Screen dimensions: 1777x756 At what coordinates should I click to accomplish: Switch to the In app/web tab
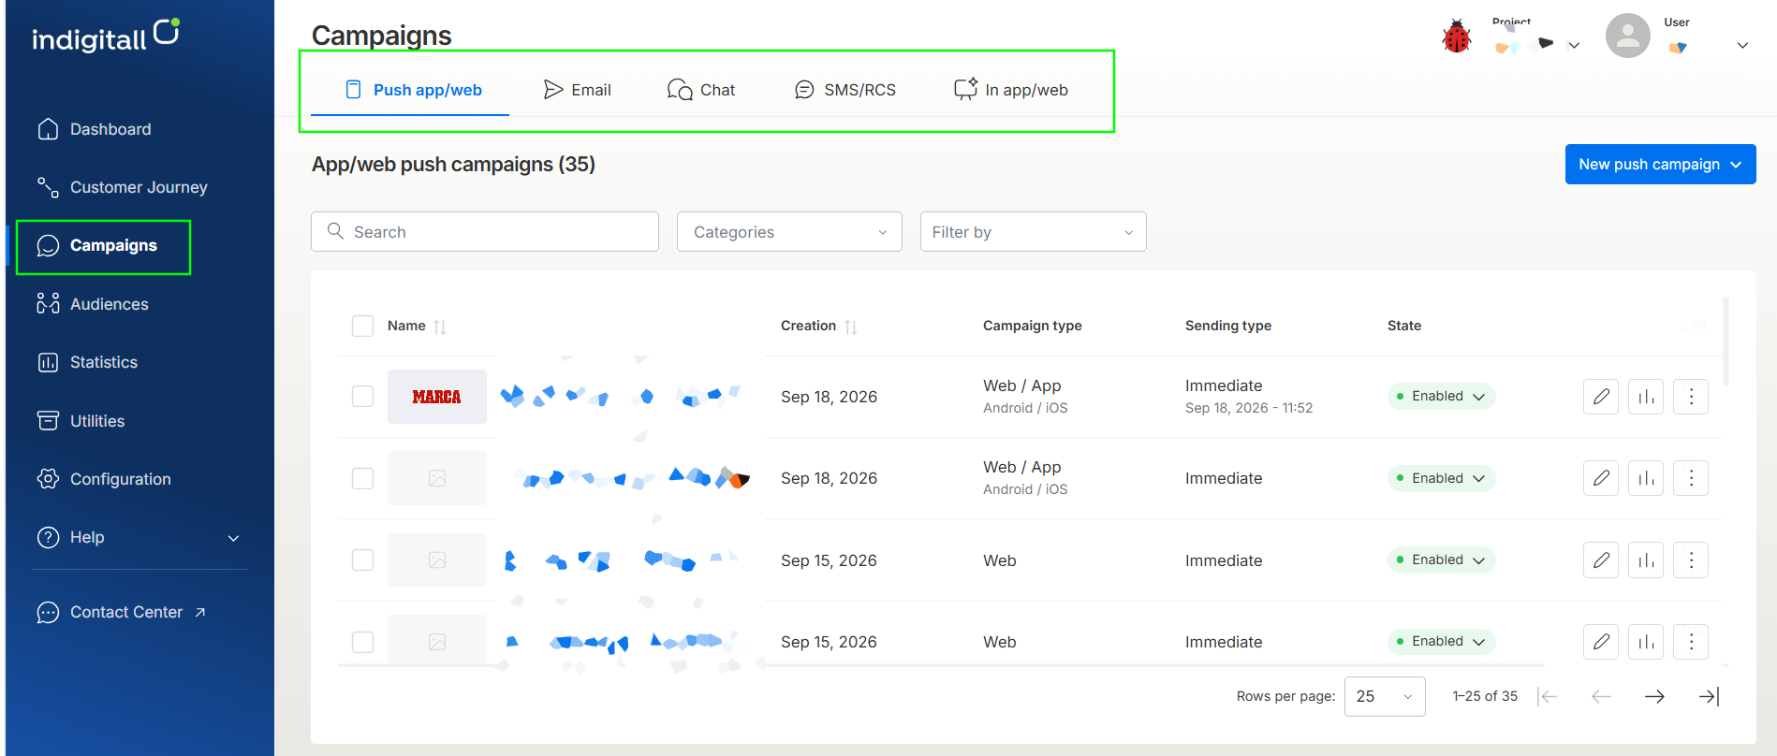(x=1011, y=90)
